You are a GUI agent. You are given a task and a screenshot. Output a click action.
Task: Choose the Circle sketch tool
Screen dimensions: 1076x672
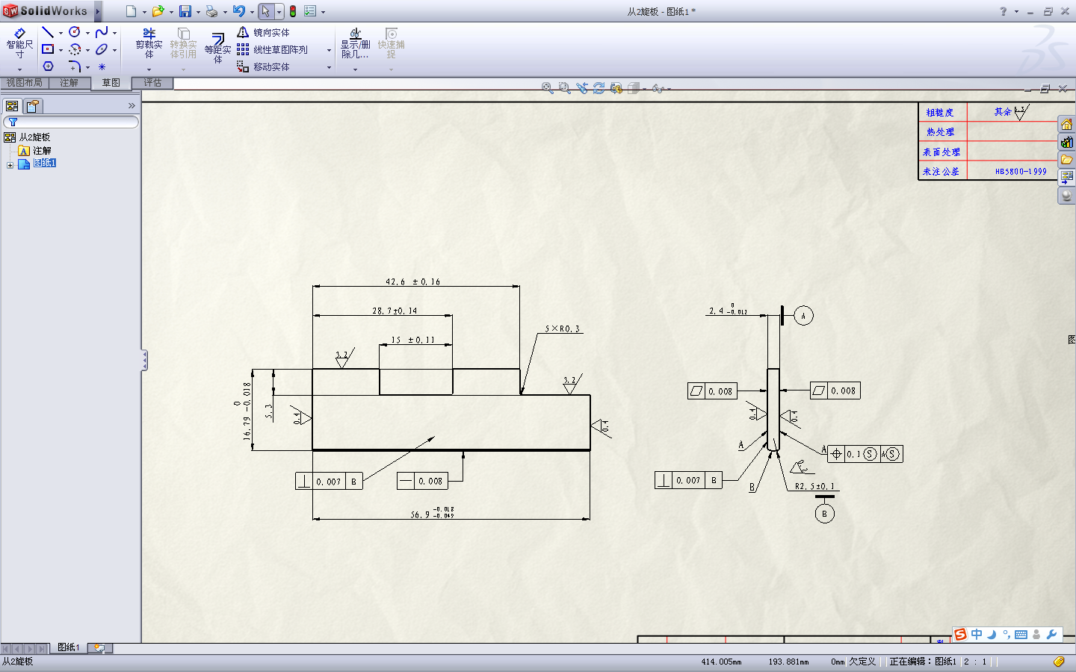pyautogui.click(x=75, y=32)
